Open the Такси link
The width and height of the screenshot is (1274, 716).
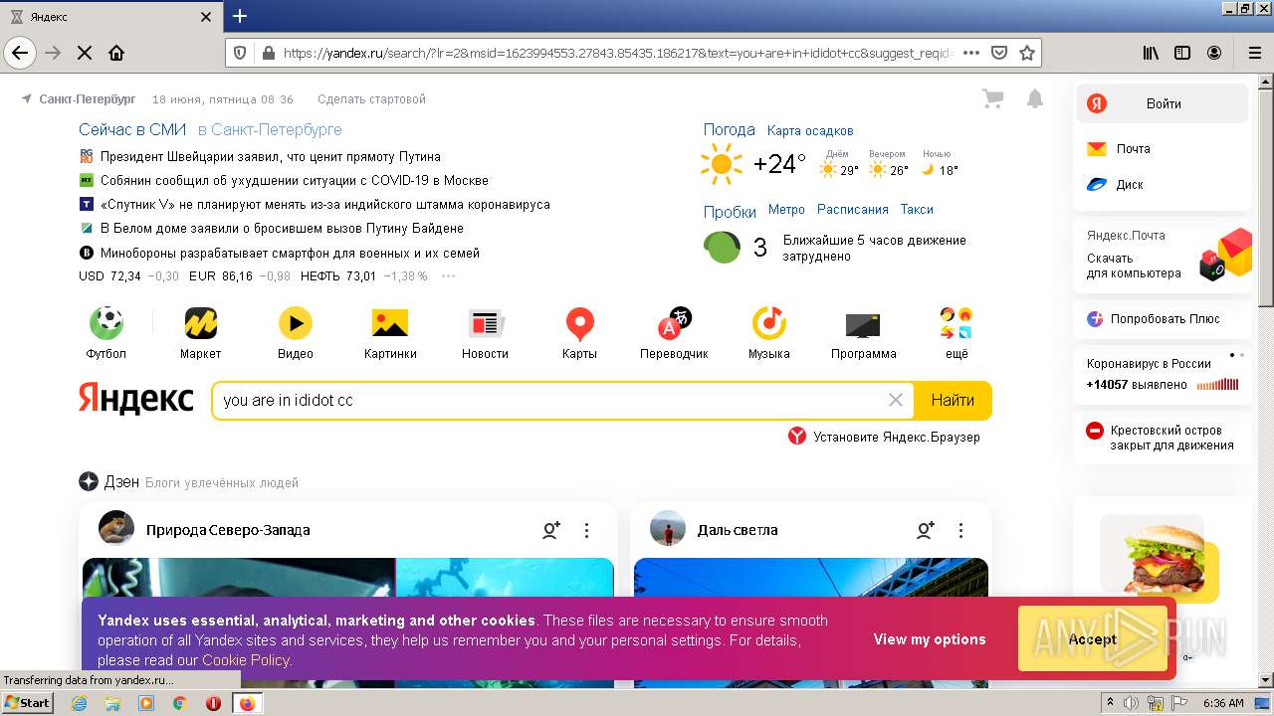tap(917, 210)
